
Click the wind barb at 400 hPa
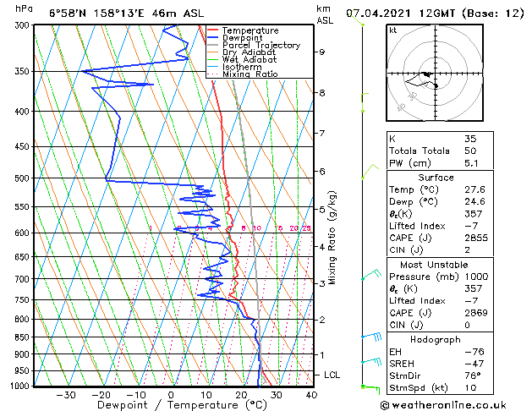pyautogui.click(x=365, y=102)
